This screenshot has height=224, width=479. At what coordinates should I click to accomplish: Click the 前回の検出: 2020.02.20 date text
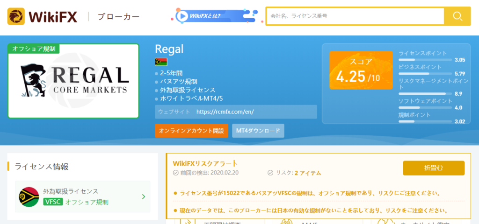click(210, 173)
